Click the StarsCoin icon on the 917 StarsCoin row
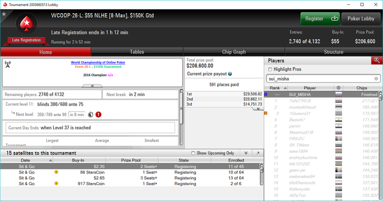383x201 pixels. (56, 183)
